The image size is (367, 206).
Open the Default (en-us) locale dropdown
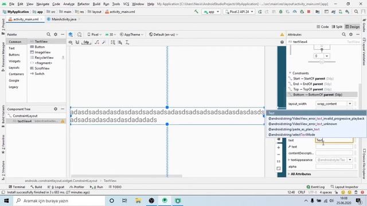pos(163,34)
